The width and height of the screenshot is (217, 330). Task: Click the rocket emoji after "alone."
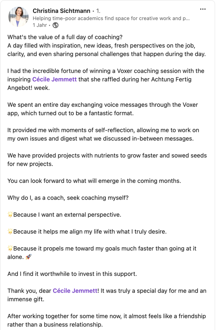29,257
